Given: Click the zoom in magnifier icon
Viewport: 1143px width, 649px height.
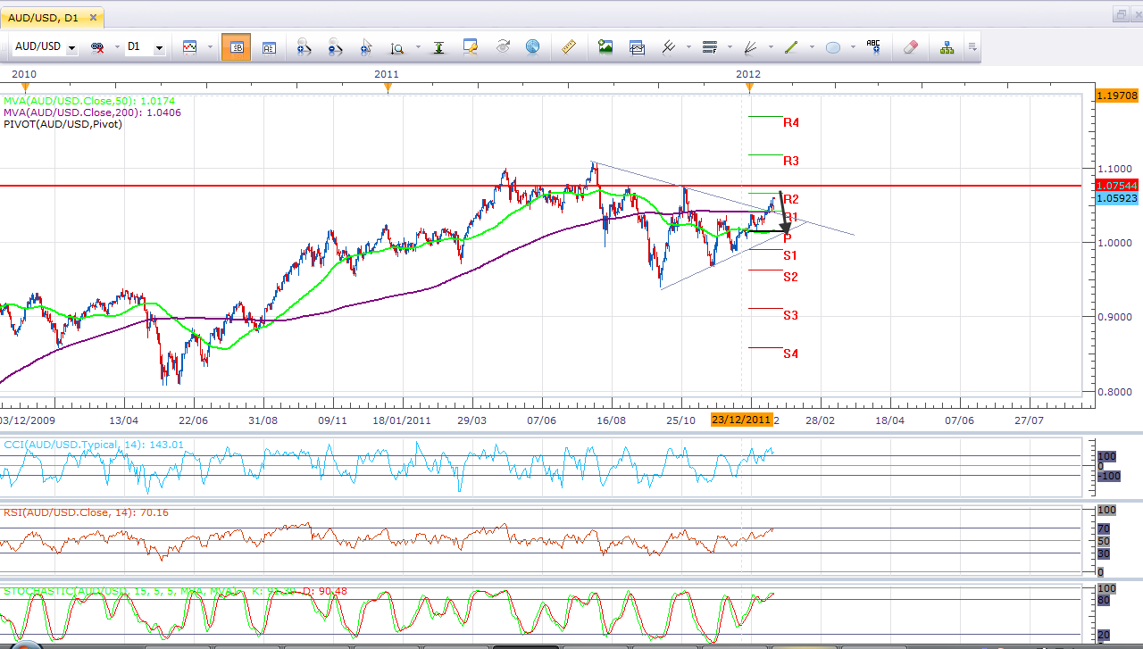Looking at the screenshot, I should (x=303, y=47).
